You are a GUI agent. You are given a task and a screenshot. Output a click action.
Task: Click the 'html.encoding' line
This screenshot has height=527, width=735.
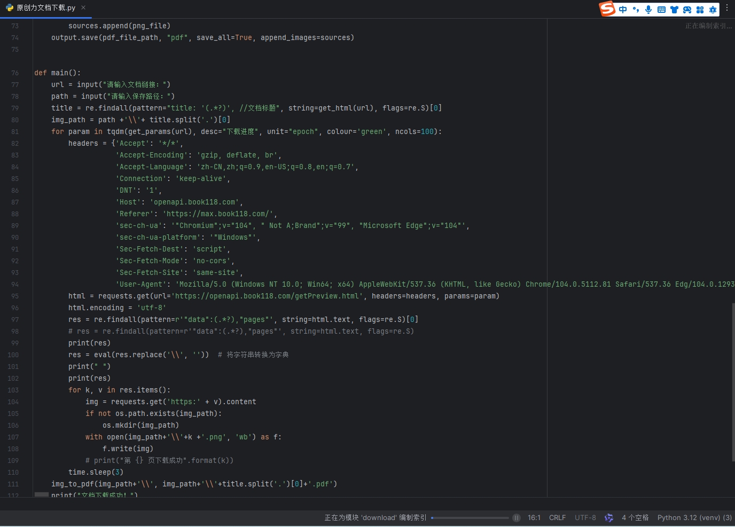(117, 308)
